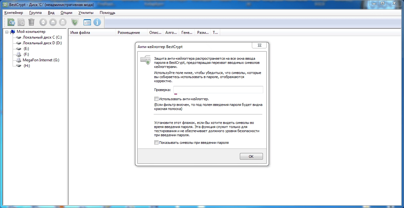The width and height of the screenshot is (404, 208).
Task: Click the 'Алго...' column header
Action: [x=171, y=32]
